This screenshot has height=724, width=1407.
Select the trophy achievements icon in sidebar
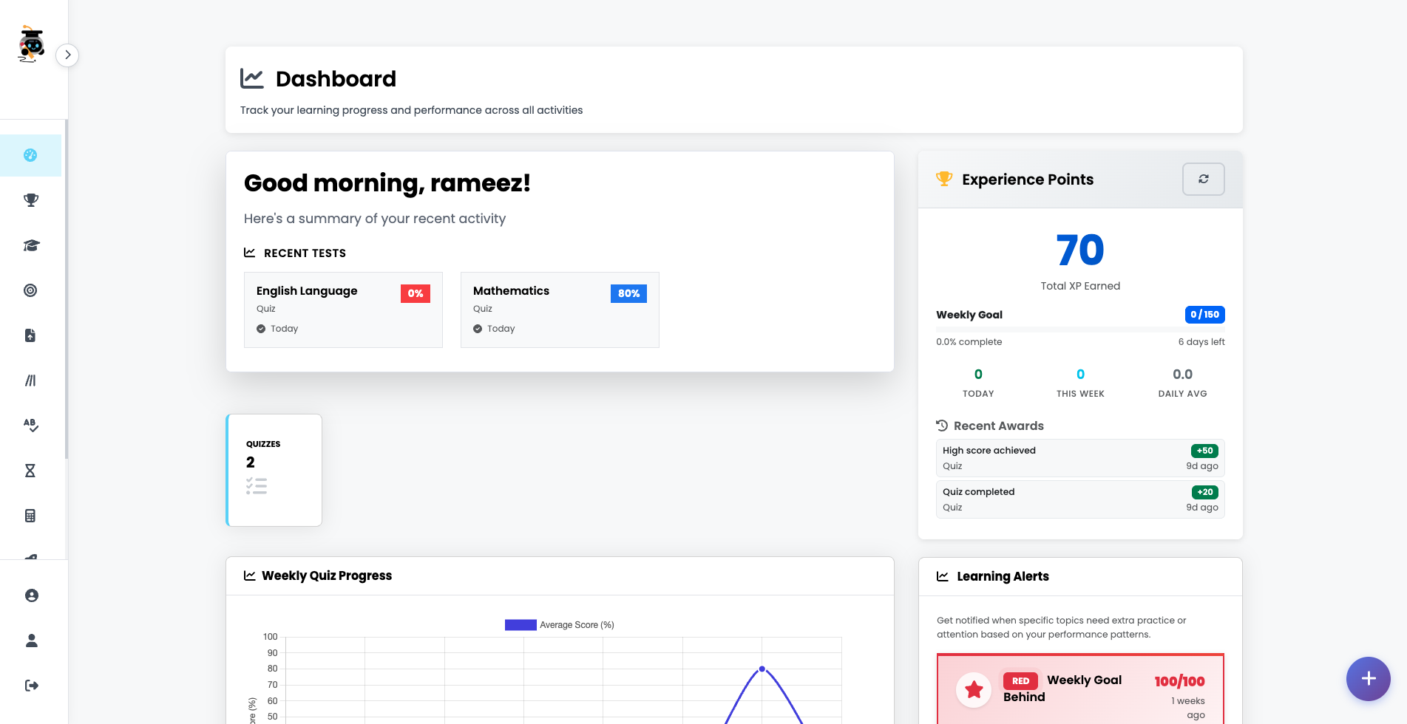coord(30,200)
